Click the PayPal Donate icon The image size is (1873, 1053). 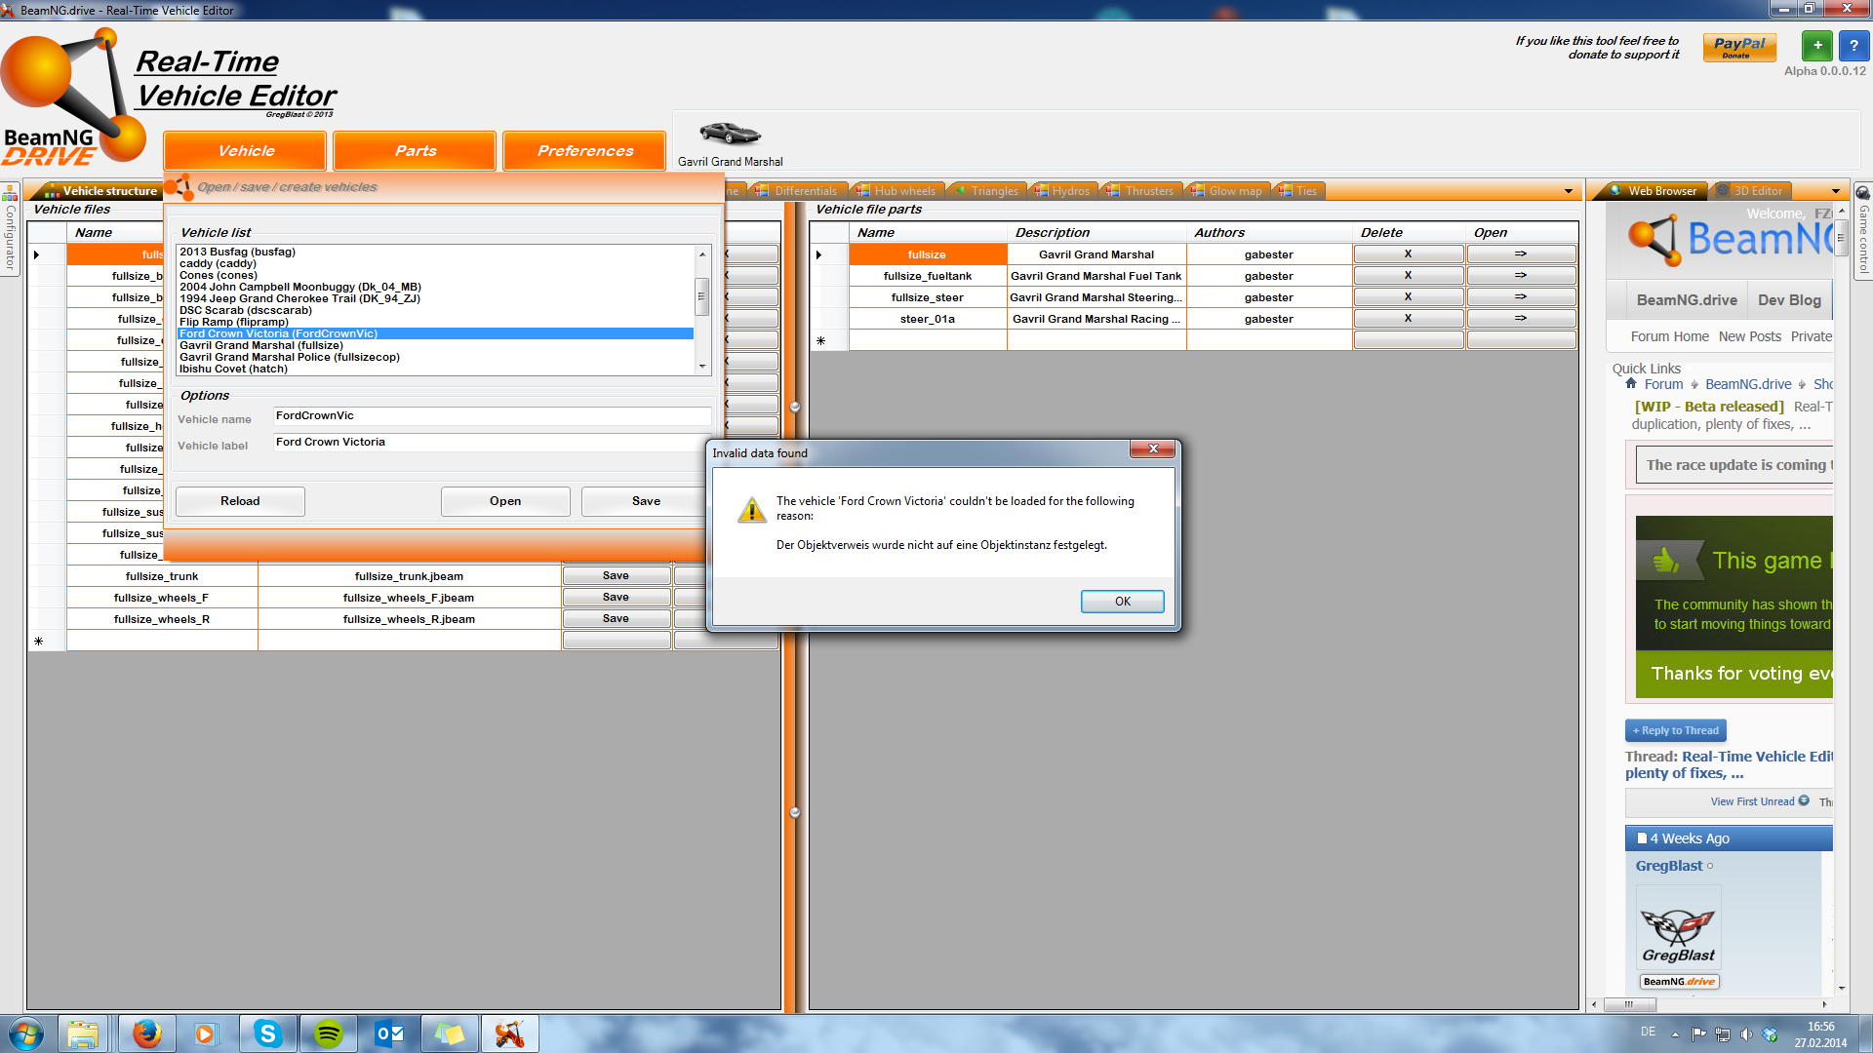coord(1738,47)
